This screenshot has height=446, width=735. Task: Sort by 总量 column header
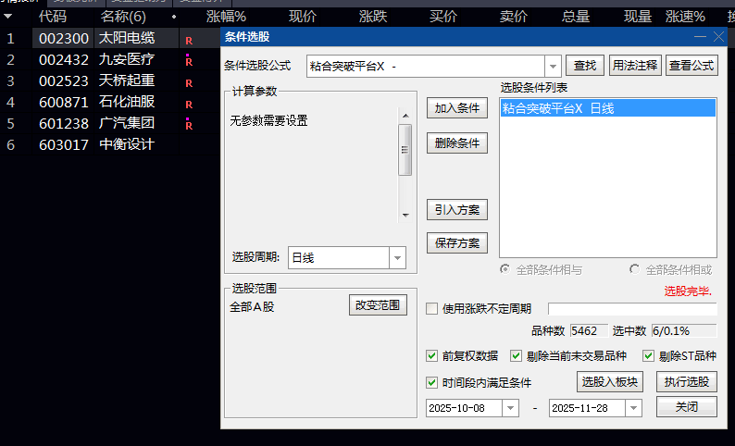[x=576, y=17]
